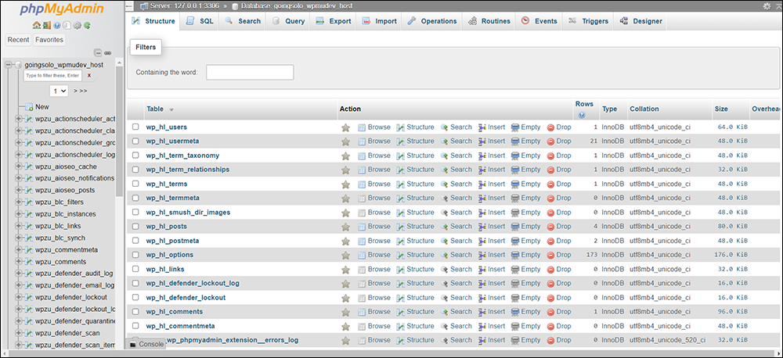Click the link-with-main-panel chain icon
783x358 pixels.
click(x=107, y=53)
